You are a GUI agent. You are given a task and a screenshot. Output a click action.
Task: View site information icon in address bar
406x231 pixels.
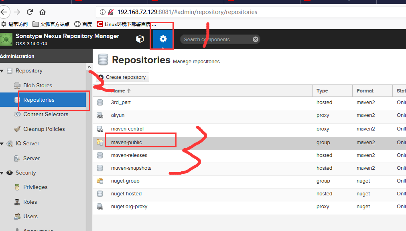pyautogui.click(x=103, y=12)
